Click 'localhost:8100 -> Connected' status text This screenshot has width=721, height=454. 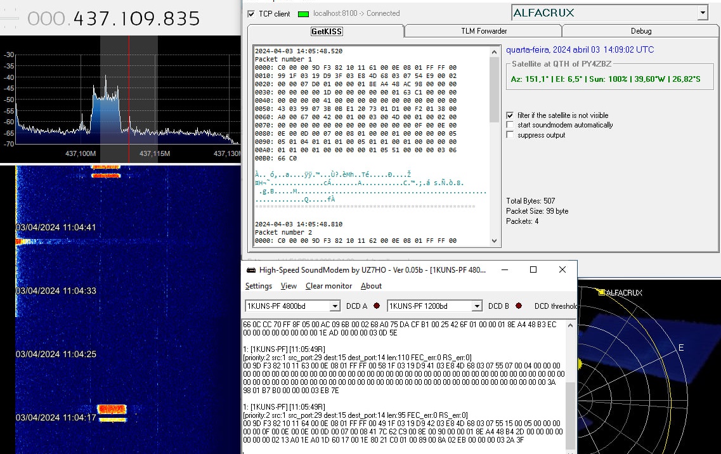pos(356,13)
